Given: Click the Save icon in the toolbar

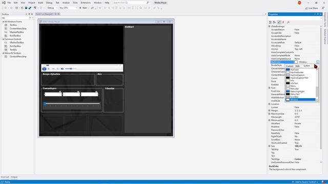Looking at the screenshot, I should (x=26, y=8).
